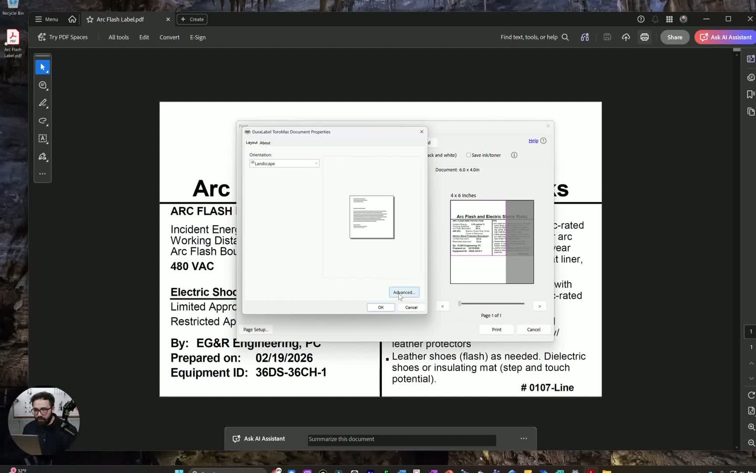Activate the text box select tool
Image resolution: width=756 pixels, height=473 pixels.
tap(42, 139)
